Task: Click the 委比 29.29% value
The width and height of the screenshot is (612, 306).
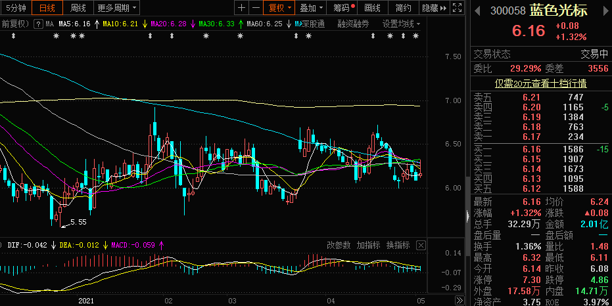Action: point(525,69)
